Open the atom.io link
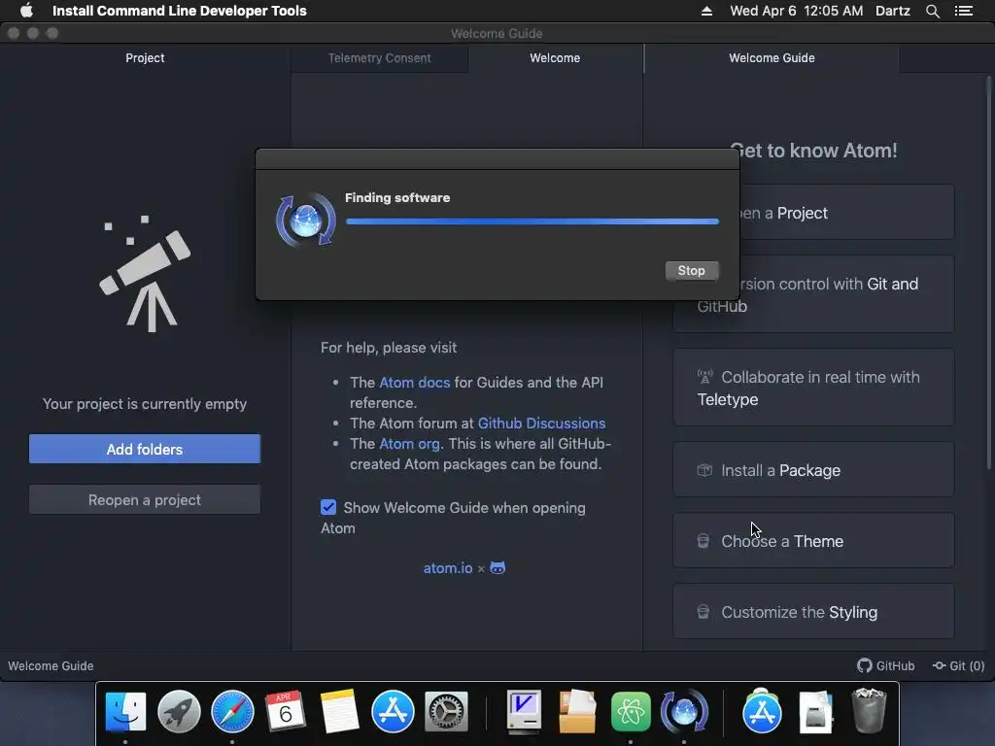 448,568
